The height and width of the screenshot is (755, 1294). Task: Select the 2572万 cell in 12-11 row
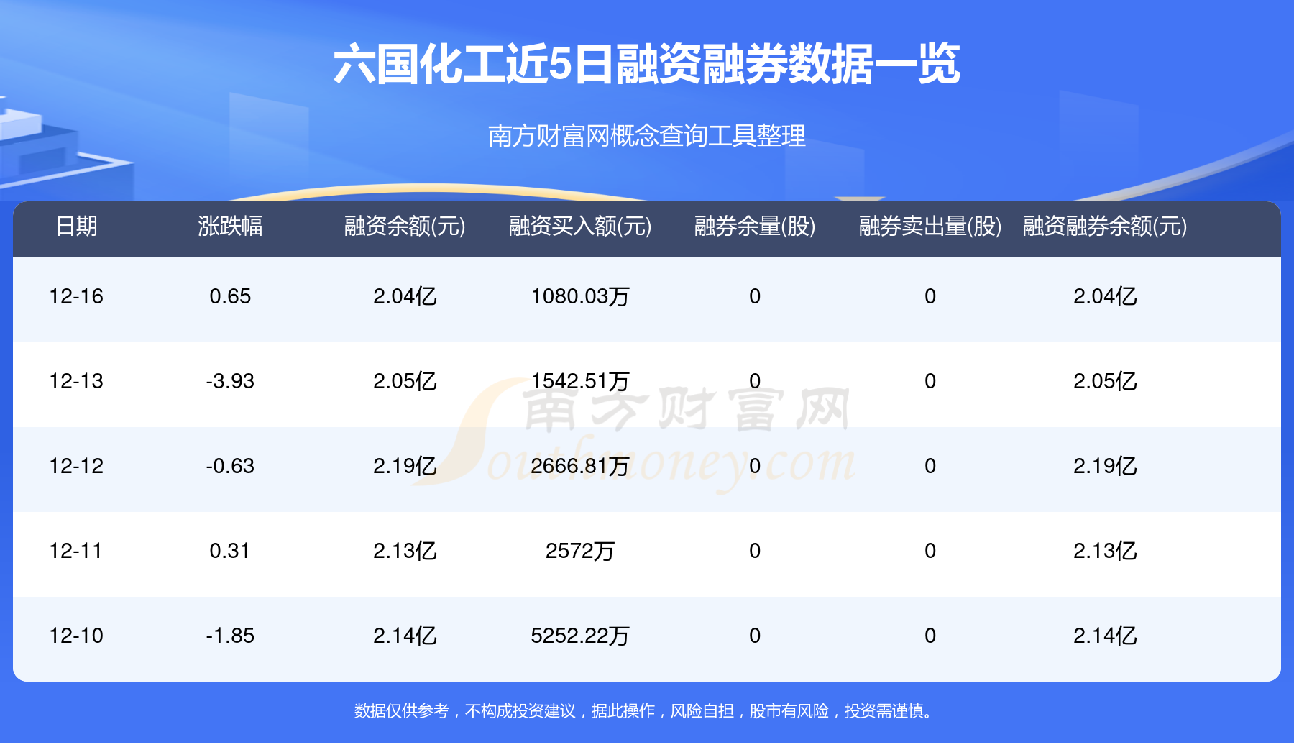(580, 551)
